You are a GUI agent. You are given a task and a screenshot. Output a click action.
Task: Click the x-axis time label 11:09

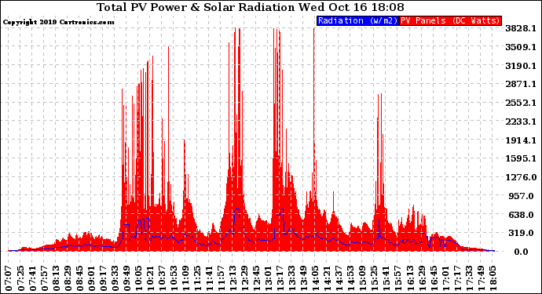pyautogui.click(x=185, y=278)
